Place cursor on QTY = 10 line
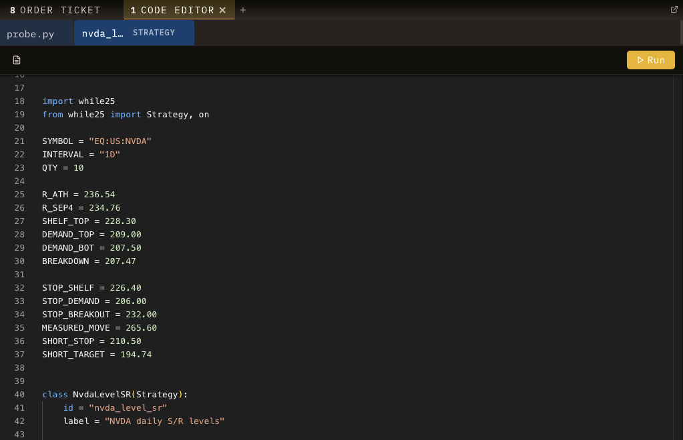This screenshot has width=683, height=440. pos(63,168)
